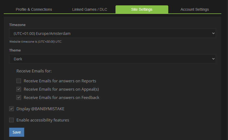Click the chevron arrow of Theme selector
The height and width of the screenshot is (140, 228).
pyautogui.click(x=213, y=59)
